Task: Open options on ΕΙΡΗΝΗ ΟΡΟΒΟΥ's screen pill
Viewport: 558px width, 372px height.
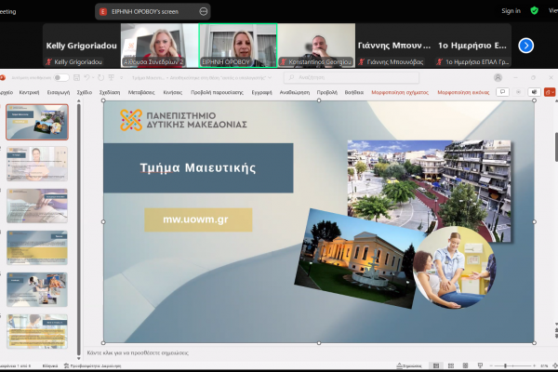Action: click(203, 12)
